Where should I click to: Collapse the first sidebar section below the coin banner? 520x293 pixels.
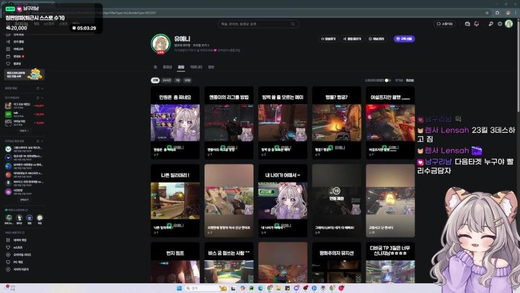[42, 89]
